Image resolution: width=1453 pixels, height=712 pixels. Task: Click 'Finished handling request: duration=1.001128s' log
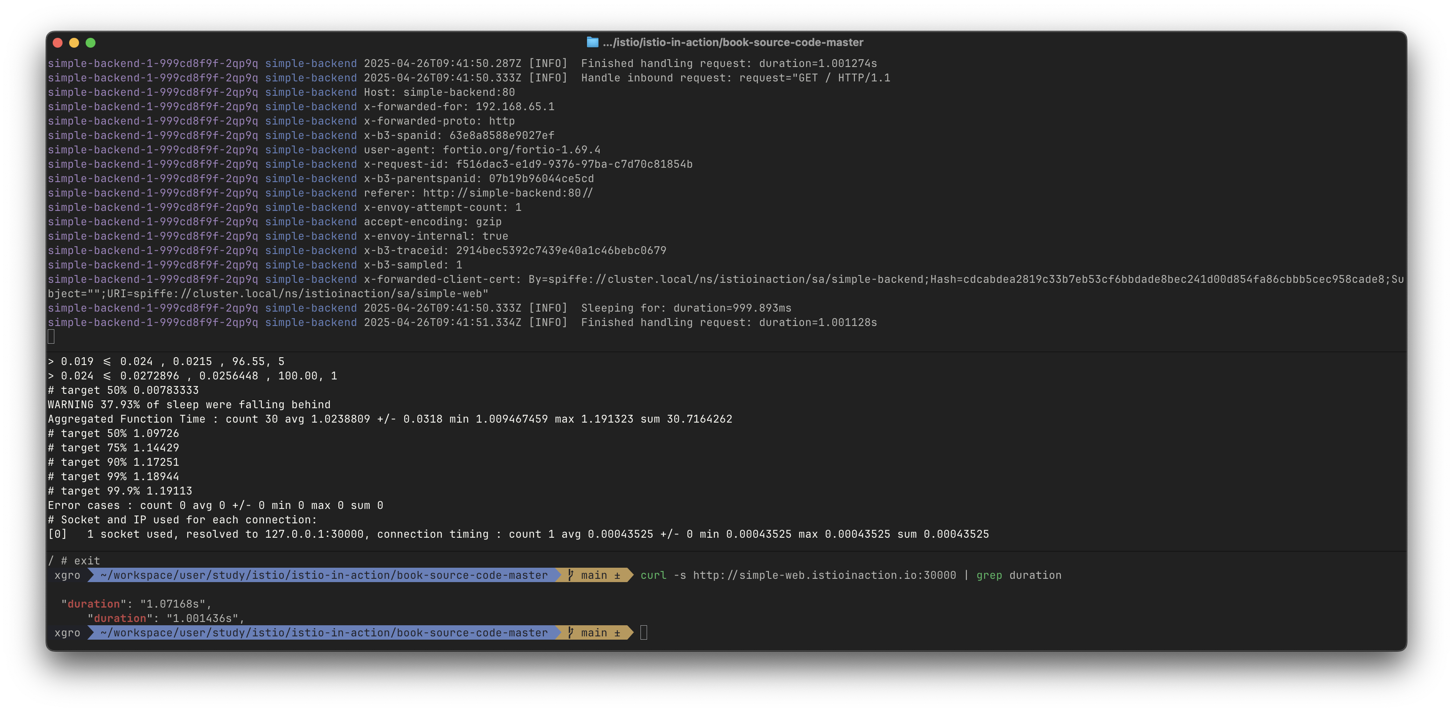point(729,323)
